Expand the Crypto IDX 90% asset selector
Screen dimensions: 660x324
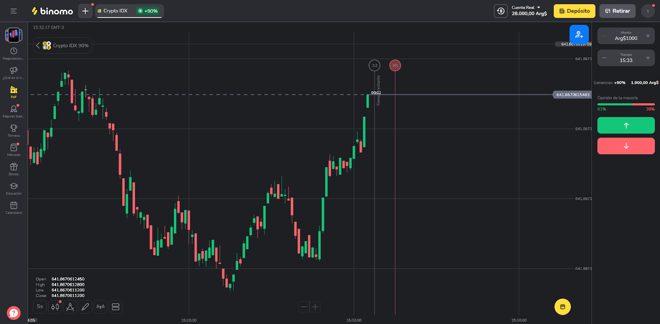pyautogui.click(x=63, y=45)
